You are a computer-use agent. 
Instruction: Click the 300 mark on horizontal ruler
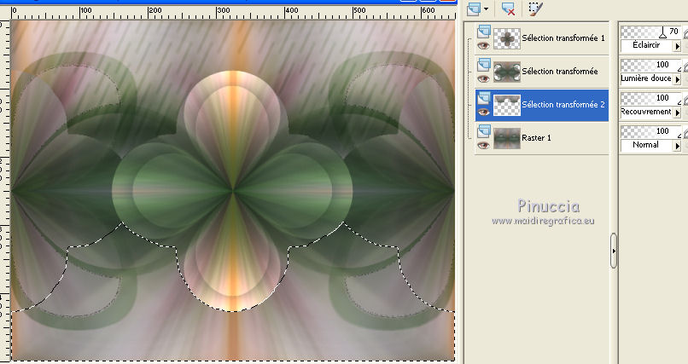click(x=224, y=10)
